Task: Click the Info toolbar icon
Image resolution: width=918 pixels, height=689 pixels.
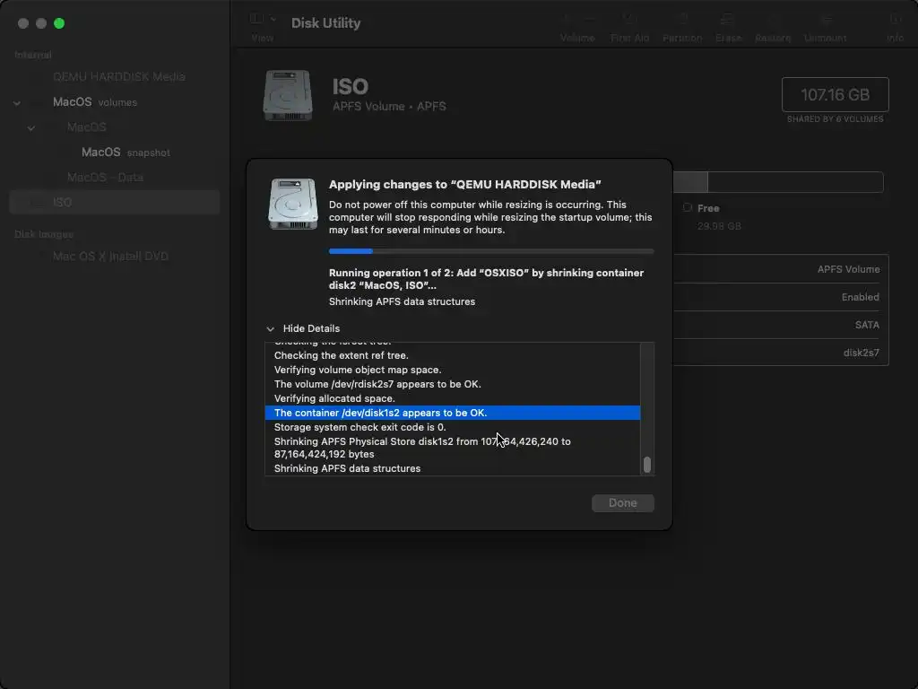Action: pos(896,20)
